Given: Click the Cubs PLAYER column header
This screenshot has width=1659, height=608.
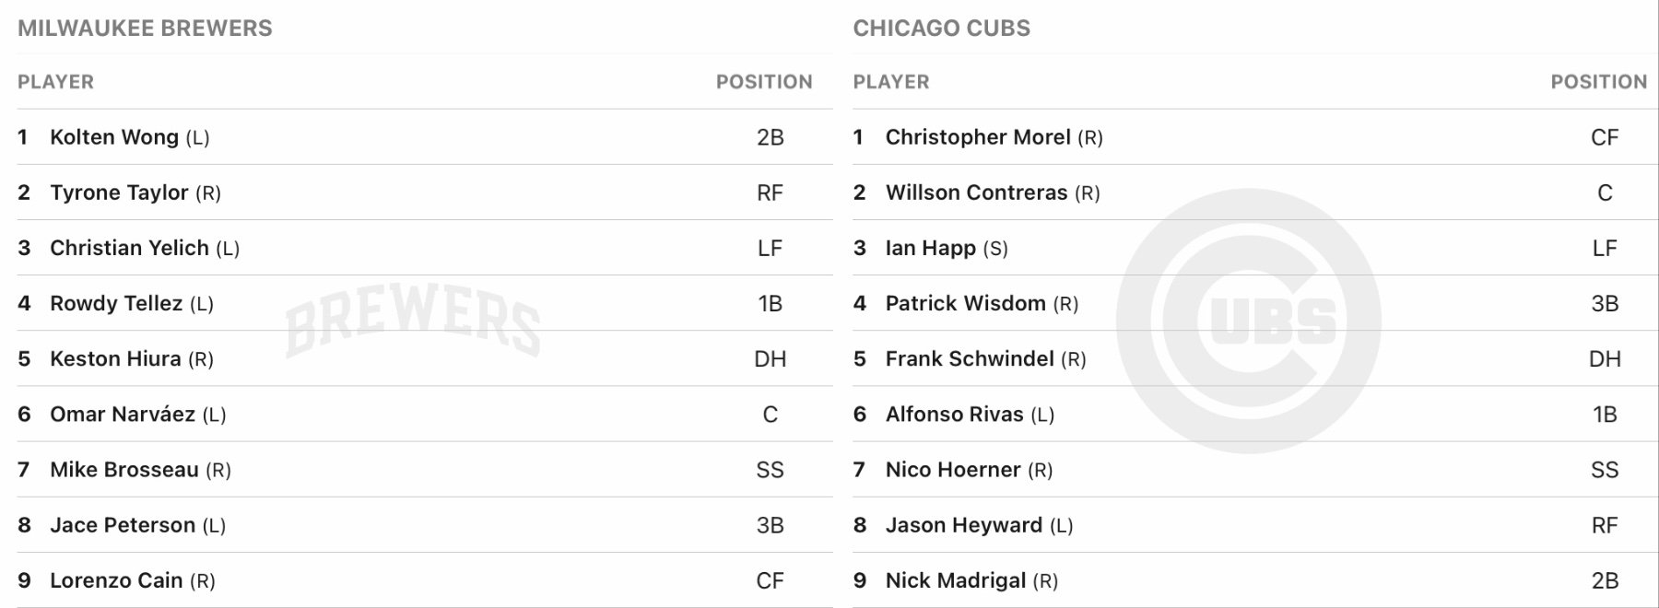Looking at the screenshot, I should pos(890,82).
